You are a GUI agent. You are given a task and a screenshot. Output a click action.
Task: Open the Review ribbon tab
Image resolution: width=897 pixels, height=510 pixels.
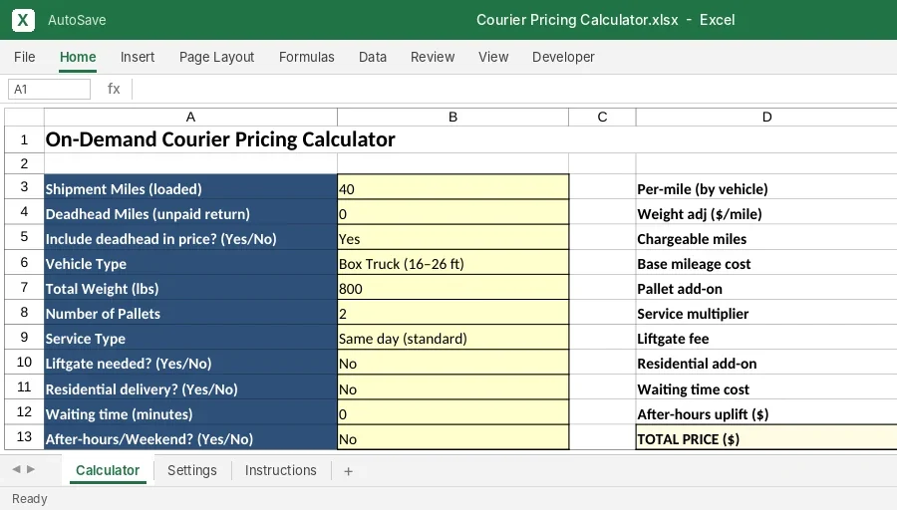433,57
